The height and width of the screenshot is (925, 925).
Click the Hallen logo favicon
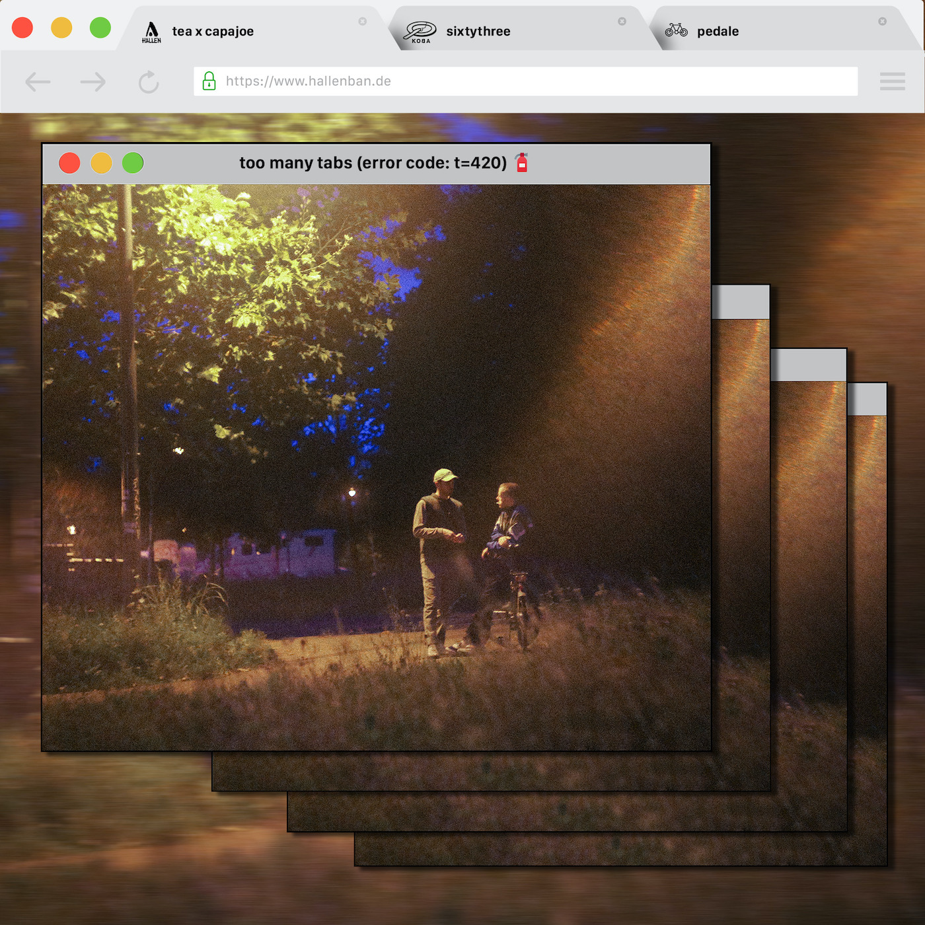click(151, 32)
